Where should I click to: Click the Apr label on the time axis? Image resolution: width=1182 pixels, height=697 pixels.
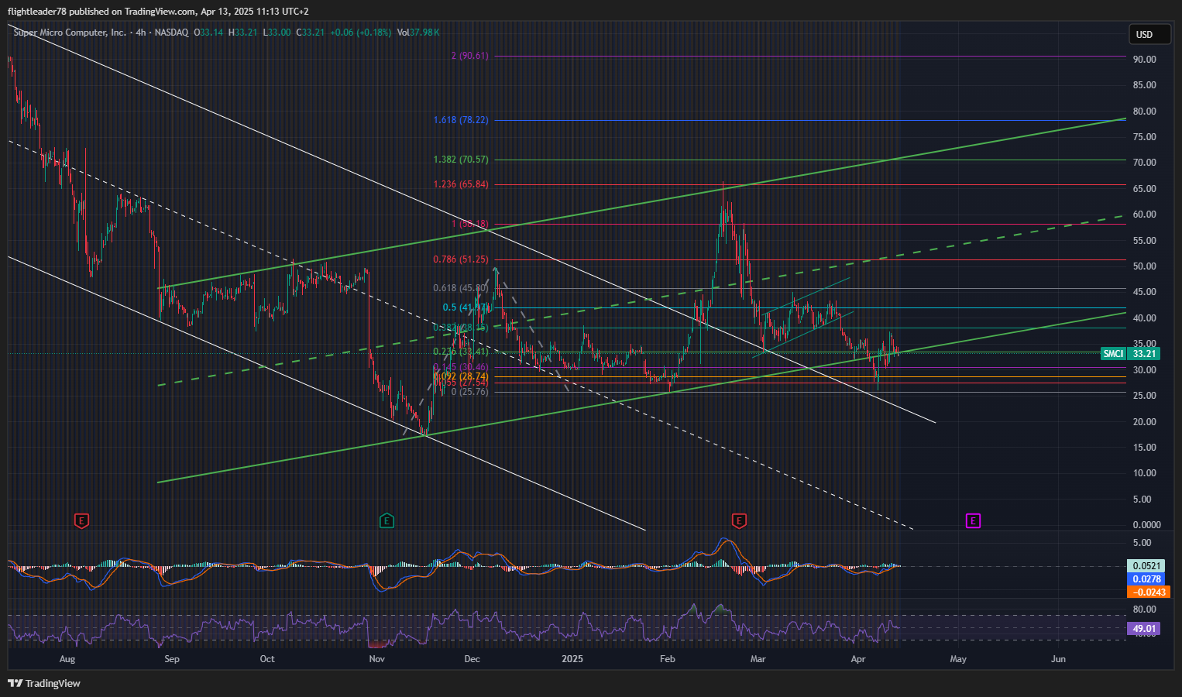click(x=857, y=659)
